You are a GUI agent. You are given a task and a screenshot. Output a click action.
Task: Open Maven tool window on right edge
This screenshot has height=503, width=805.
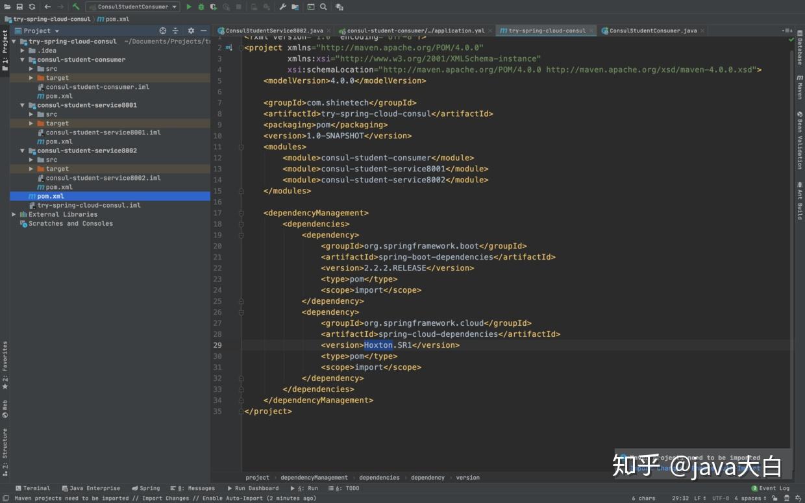coord(800,88)
